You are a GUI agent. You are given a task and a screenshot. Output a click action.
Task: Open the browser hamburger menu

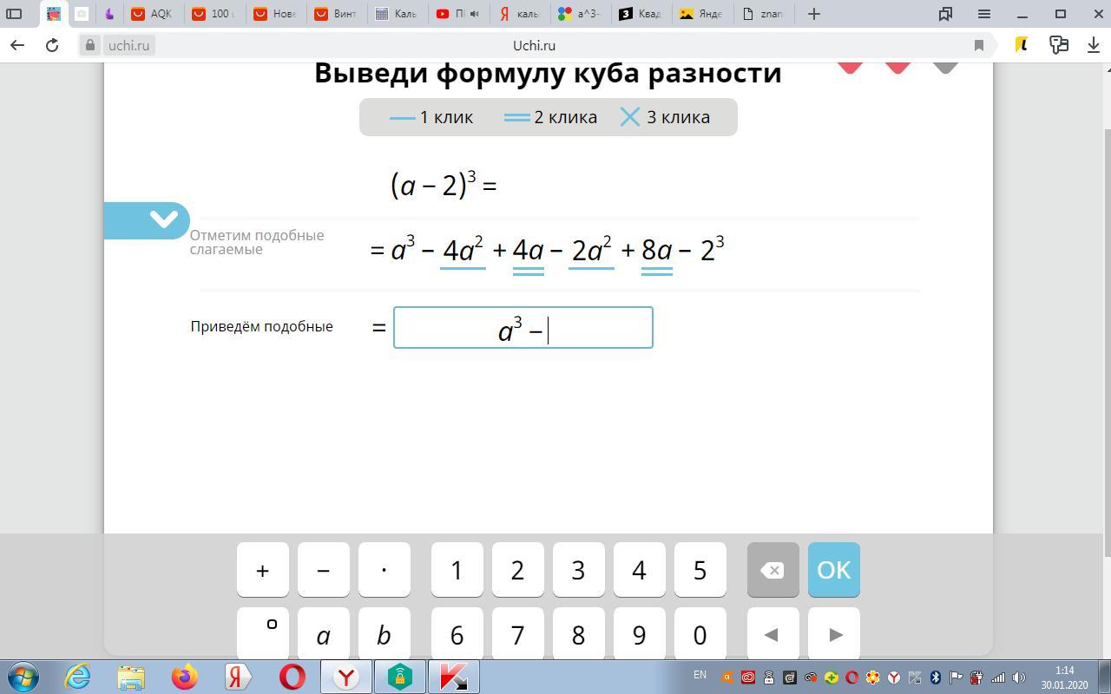[983, 14]
